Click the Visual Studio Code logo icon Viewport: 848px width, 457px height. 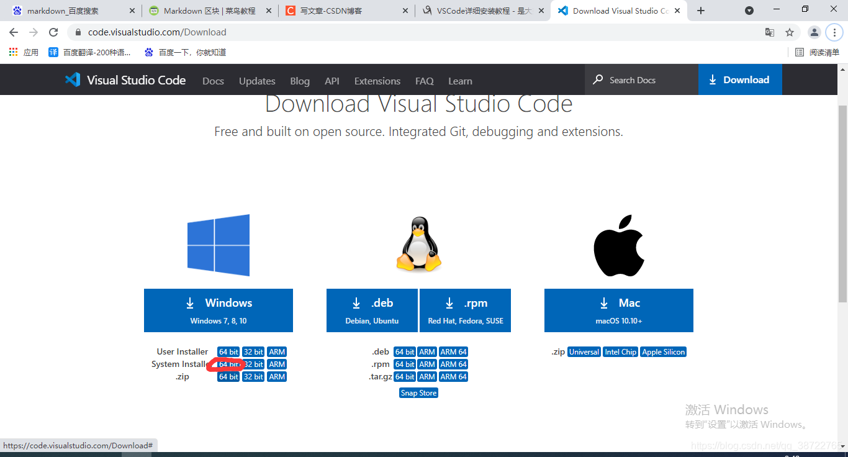73,79
